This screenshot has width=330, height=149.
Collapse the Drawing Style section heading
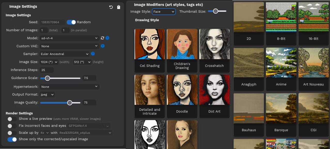point(147,20)
